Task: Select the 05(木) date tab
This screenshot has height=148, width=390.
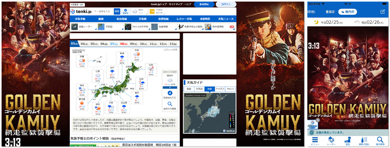Action: point(94,44)
